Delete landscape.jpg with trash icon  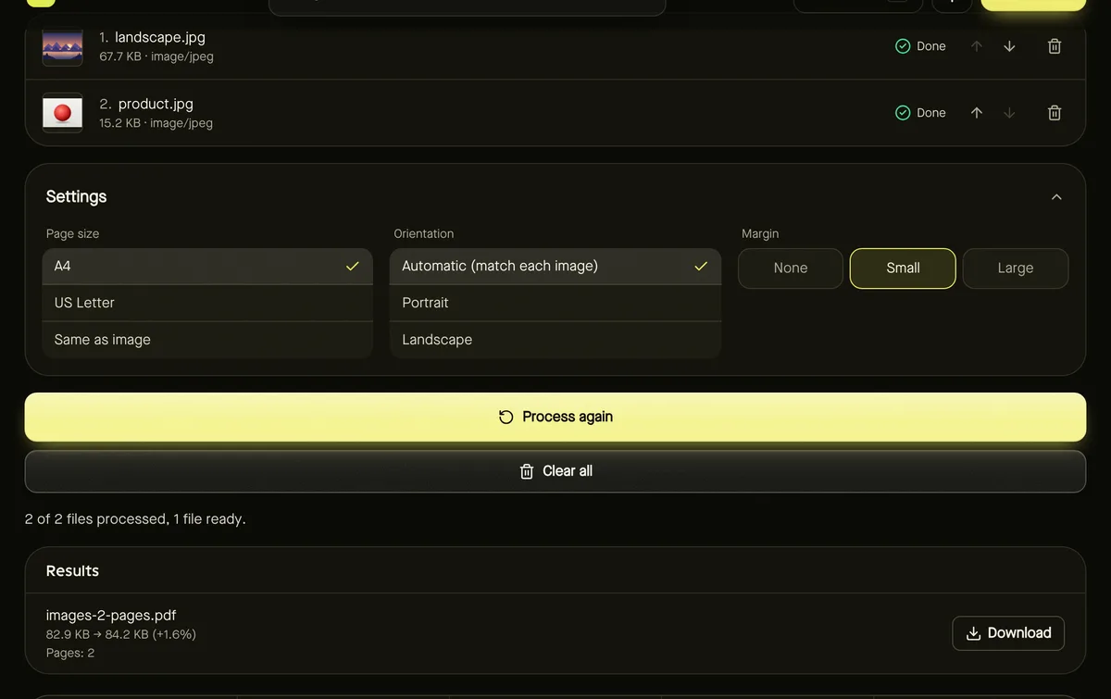pos(1055,46)
